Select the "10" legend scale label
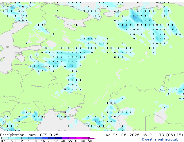Viewport: 184px width, 142px height. click(x=36, y=141)
